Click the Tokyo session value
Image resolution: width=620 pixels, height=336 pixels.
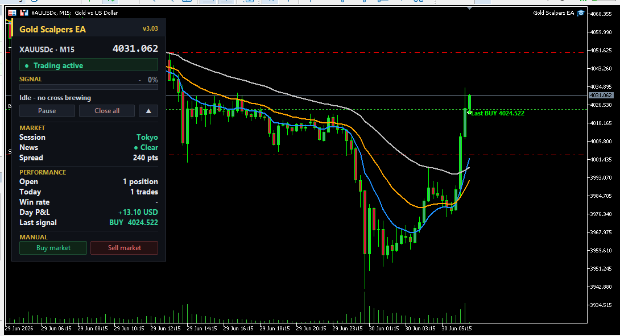[x=147, y=137]
